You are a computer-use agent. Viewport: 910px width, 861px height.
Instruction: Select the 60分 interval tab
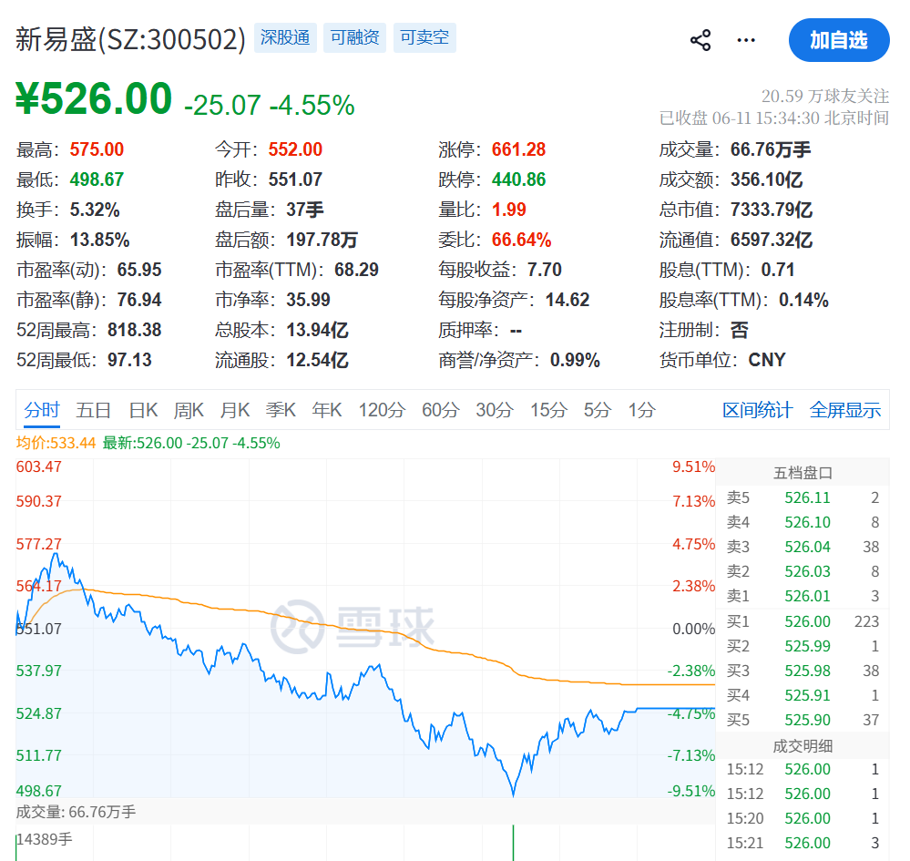441,411
